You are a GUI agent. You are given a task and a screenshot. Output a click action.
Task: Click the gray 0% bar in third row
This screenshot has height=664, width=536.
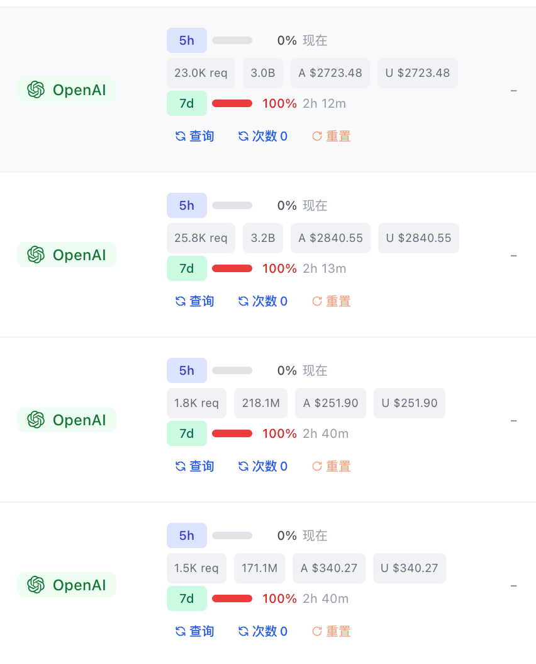232,370
